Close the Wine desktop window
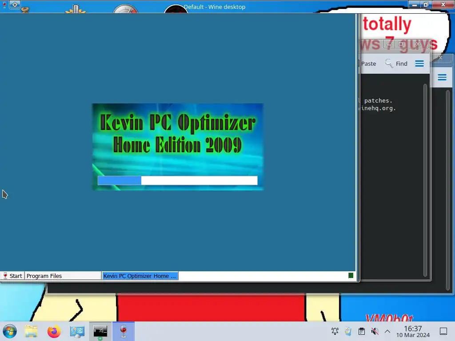Screen dimensions: 455x341 pos(443,4)
